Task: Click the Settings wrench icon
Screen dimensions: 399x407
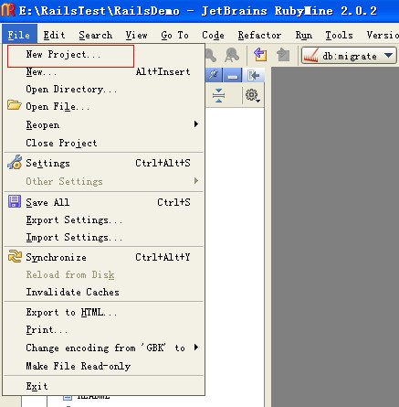Action: 15,162
